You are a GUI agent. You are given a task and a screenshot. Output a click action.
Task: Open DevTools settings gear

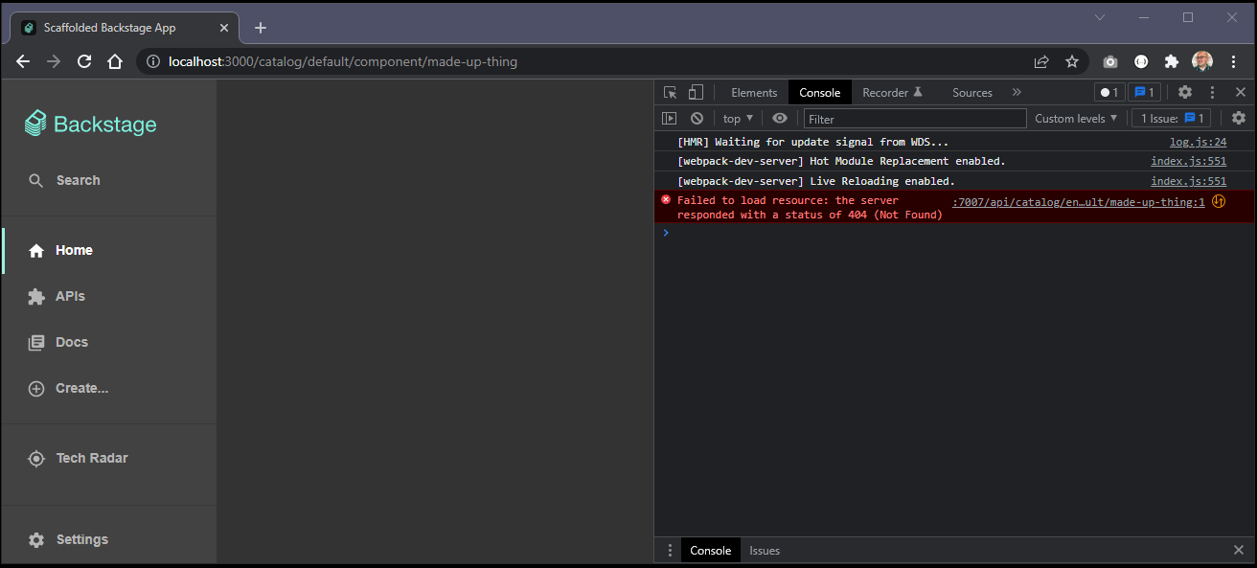[x=1185, y=92]
